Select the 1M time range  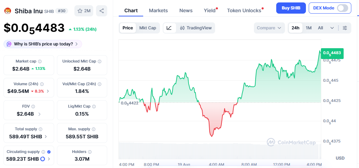(x=309, y=28)
